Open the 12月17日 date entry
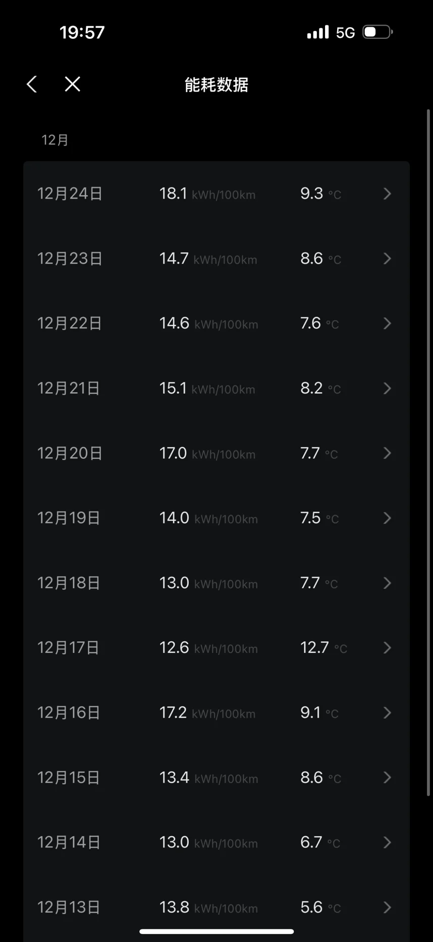Screen dimensions: 433x942 [69, 648]
